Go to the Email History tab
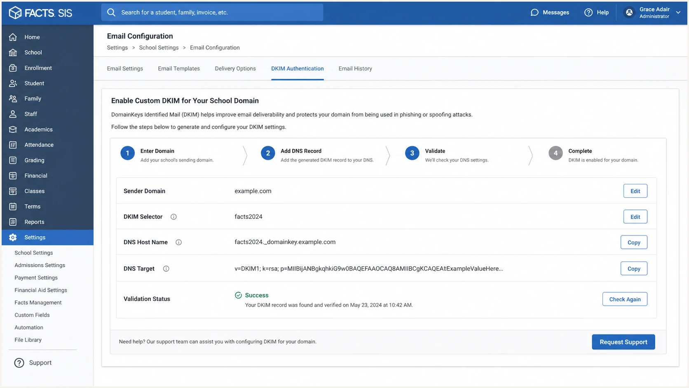 [355, 68]
